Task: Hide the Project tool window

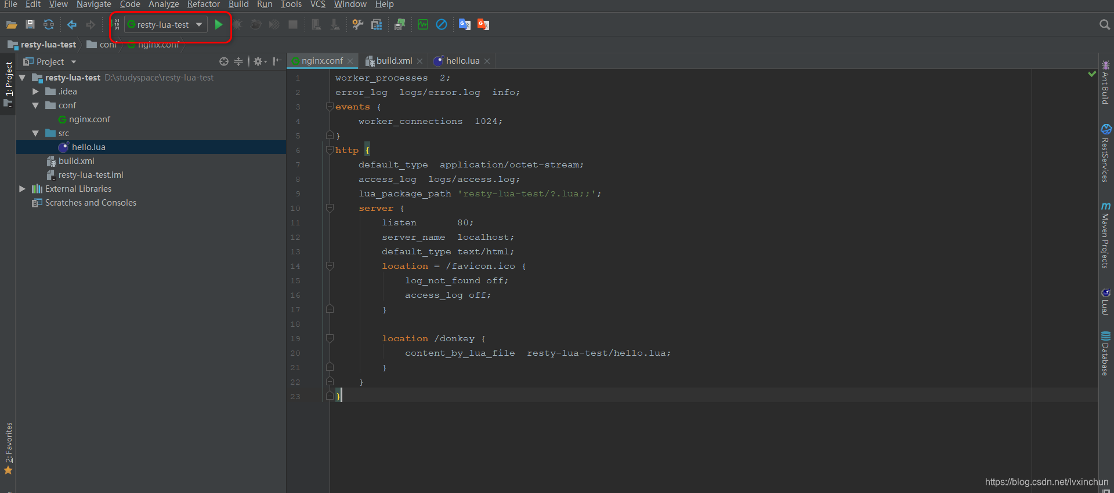Action: click(277, 61)
